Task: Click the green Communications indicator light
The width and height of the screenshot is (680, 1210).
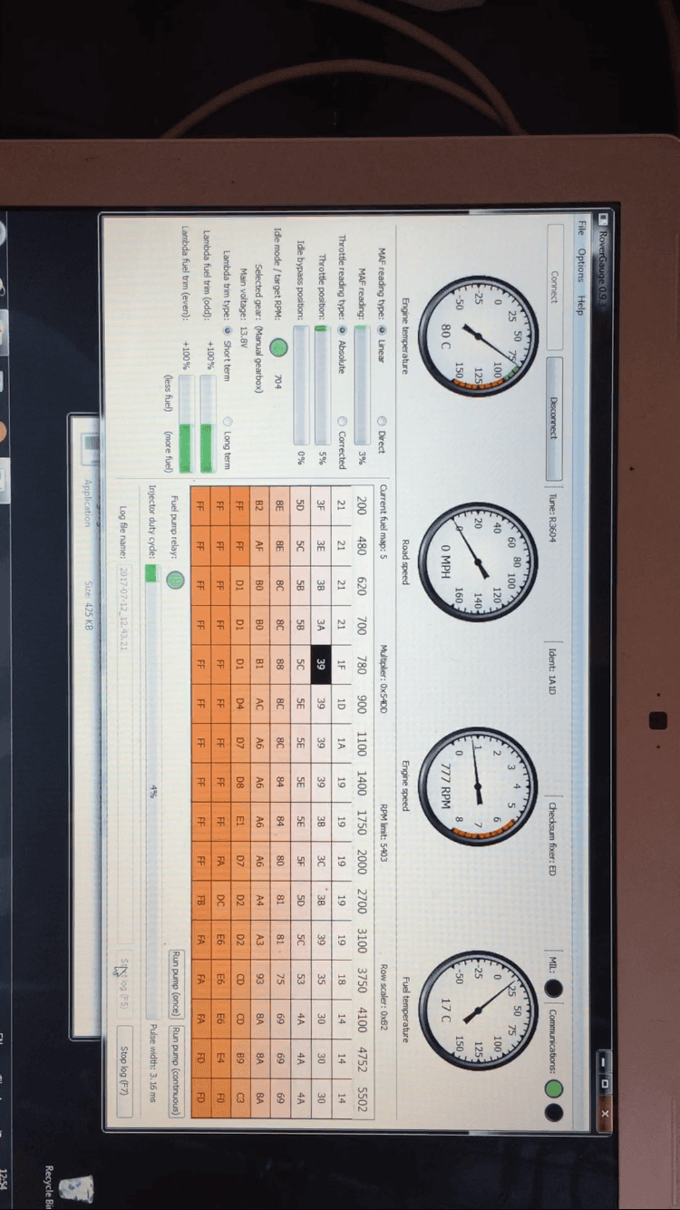Action: pyautogui.click(x=554, y=1088)
